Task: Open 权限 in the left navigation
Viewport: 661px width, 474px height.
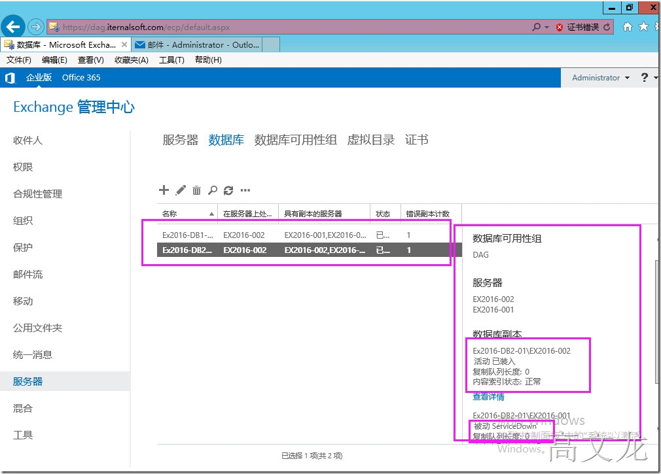Action: coord(23,167)
